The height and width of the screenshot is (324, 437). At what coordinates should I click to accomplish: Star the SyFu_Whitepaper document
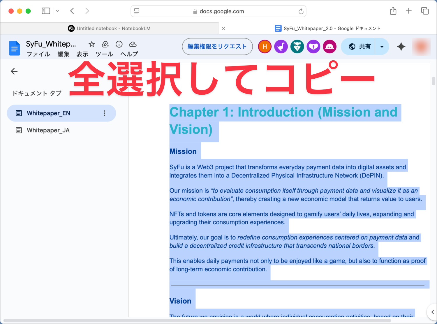point(92,44)
